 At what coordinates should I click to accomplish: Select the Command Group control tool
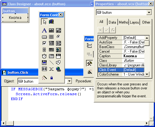pyautogui.click(x=51, y=37)
